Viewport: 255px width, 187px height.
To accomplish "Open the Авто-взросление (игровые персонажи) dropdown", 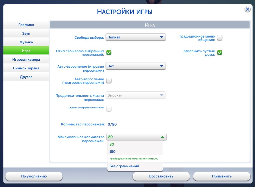I will (135, 66).
